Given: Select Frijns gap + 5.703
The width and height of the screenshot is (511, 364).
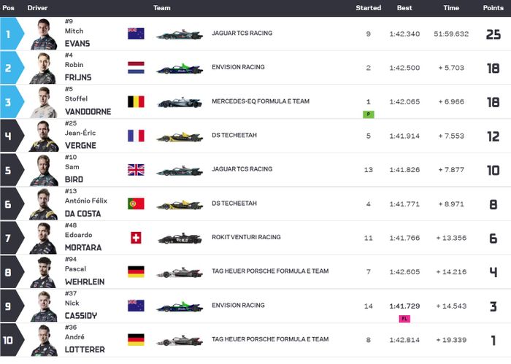Looking at the screenshot, I should [451, 68].
